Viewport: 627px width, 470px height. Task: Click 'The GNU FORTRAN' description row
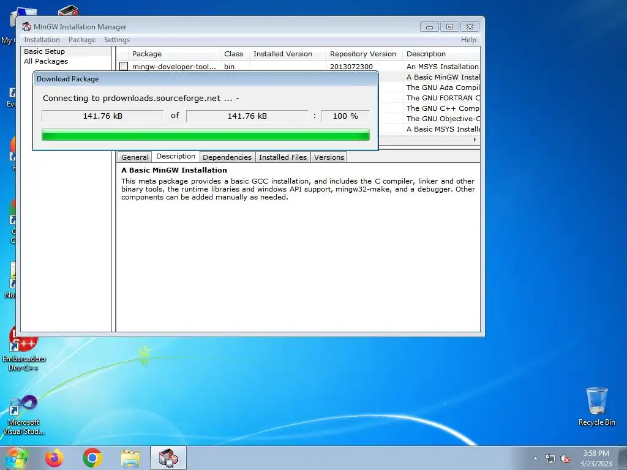pos(443,98)
